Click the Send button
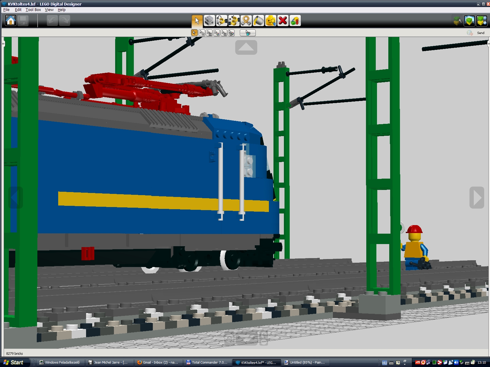Image resolution: width=490 pixels, height=367 pixels. [481, 33]
